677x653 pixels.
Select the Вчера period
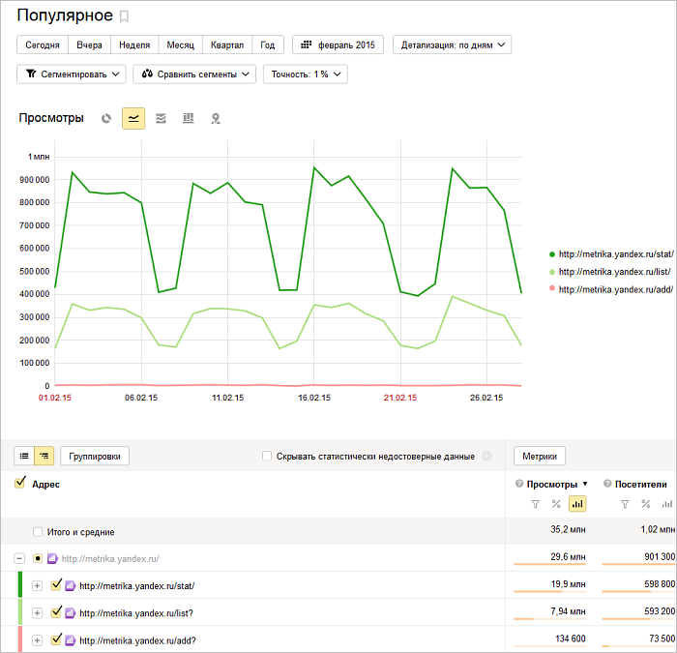pos(89,45)
